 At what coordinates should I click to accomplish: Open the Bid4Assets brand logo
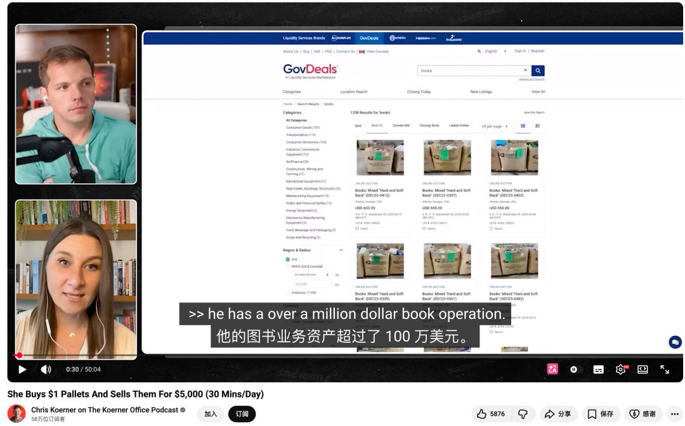pos(454,39)
